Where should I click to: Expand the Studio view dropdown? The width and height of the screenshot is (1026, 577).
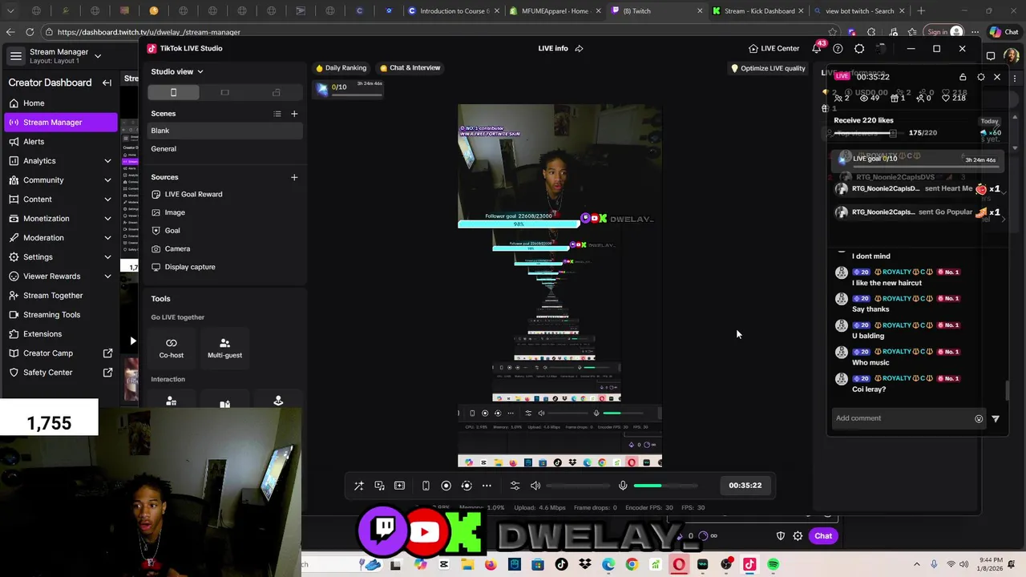pyautogui.click(x=177, y=71)
